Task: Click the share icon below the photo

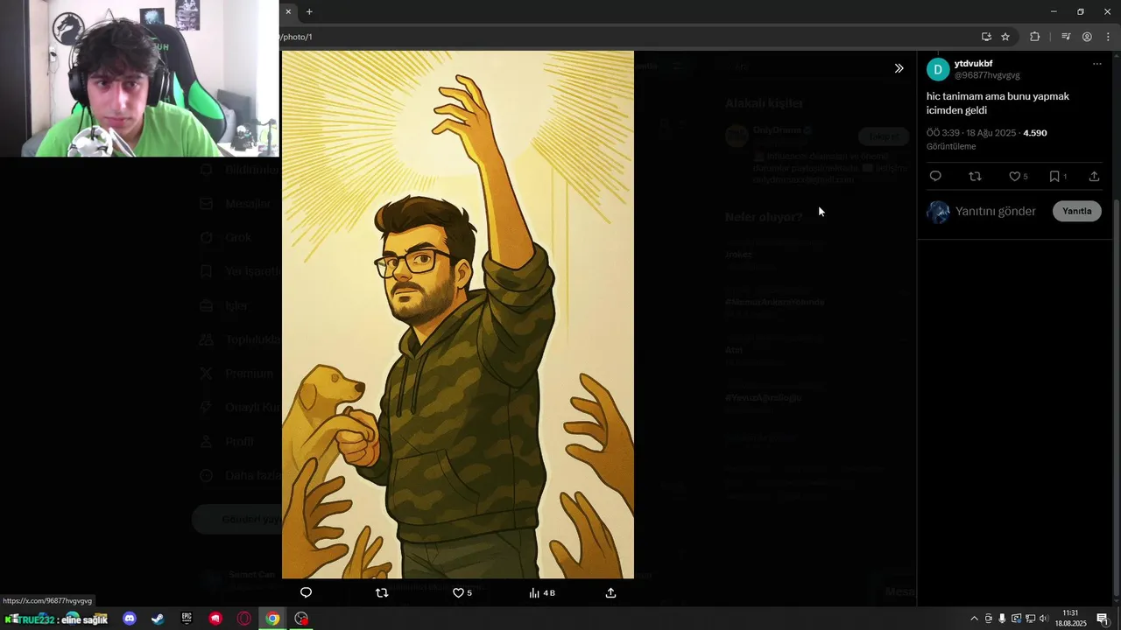Action: pyautogui.click(x=611, y=592)
